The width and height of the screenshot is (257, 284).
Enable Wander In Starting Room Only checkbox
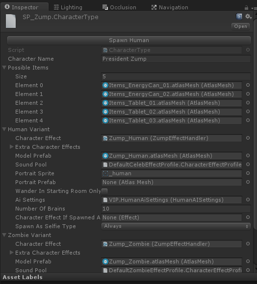(x=104, y=191)
